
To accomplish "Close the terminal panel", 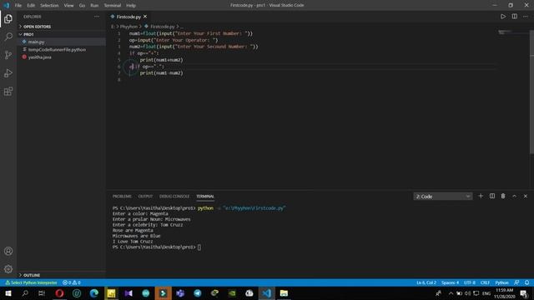I will coord(526,197).
